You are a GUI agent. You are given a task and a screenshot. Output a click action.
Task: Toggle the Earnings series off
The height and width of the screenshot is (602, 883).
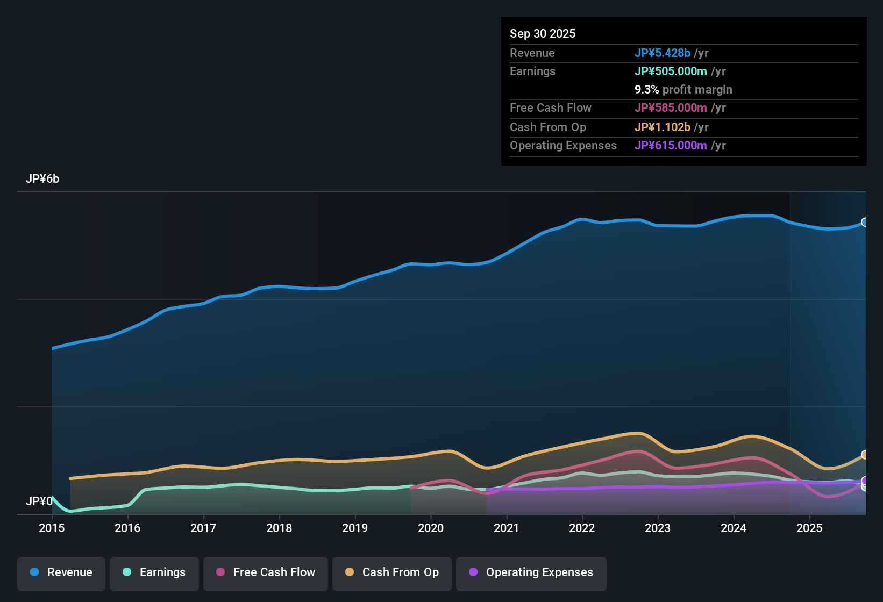(154, 572)
